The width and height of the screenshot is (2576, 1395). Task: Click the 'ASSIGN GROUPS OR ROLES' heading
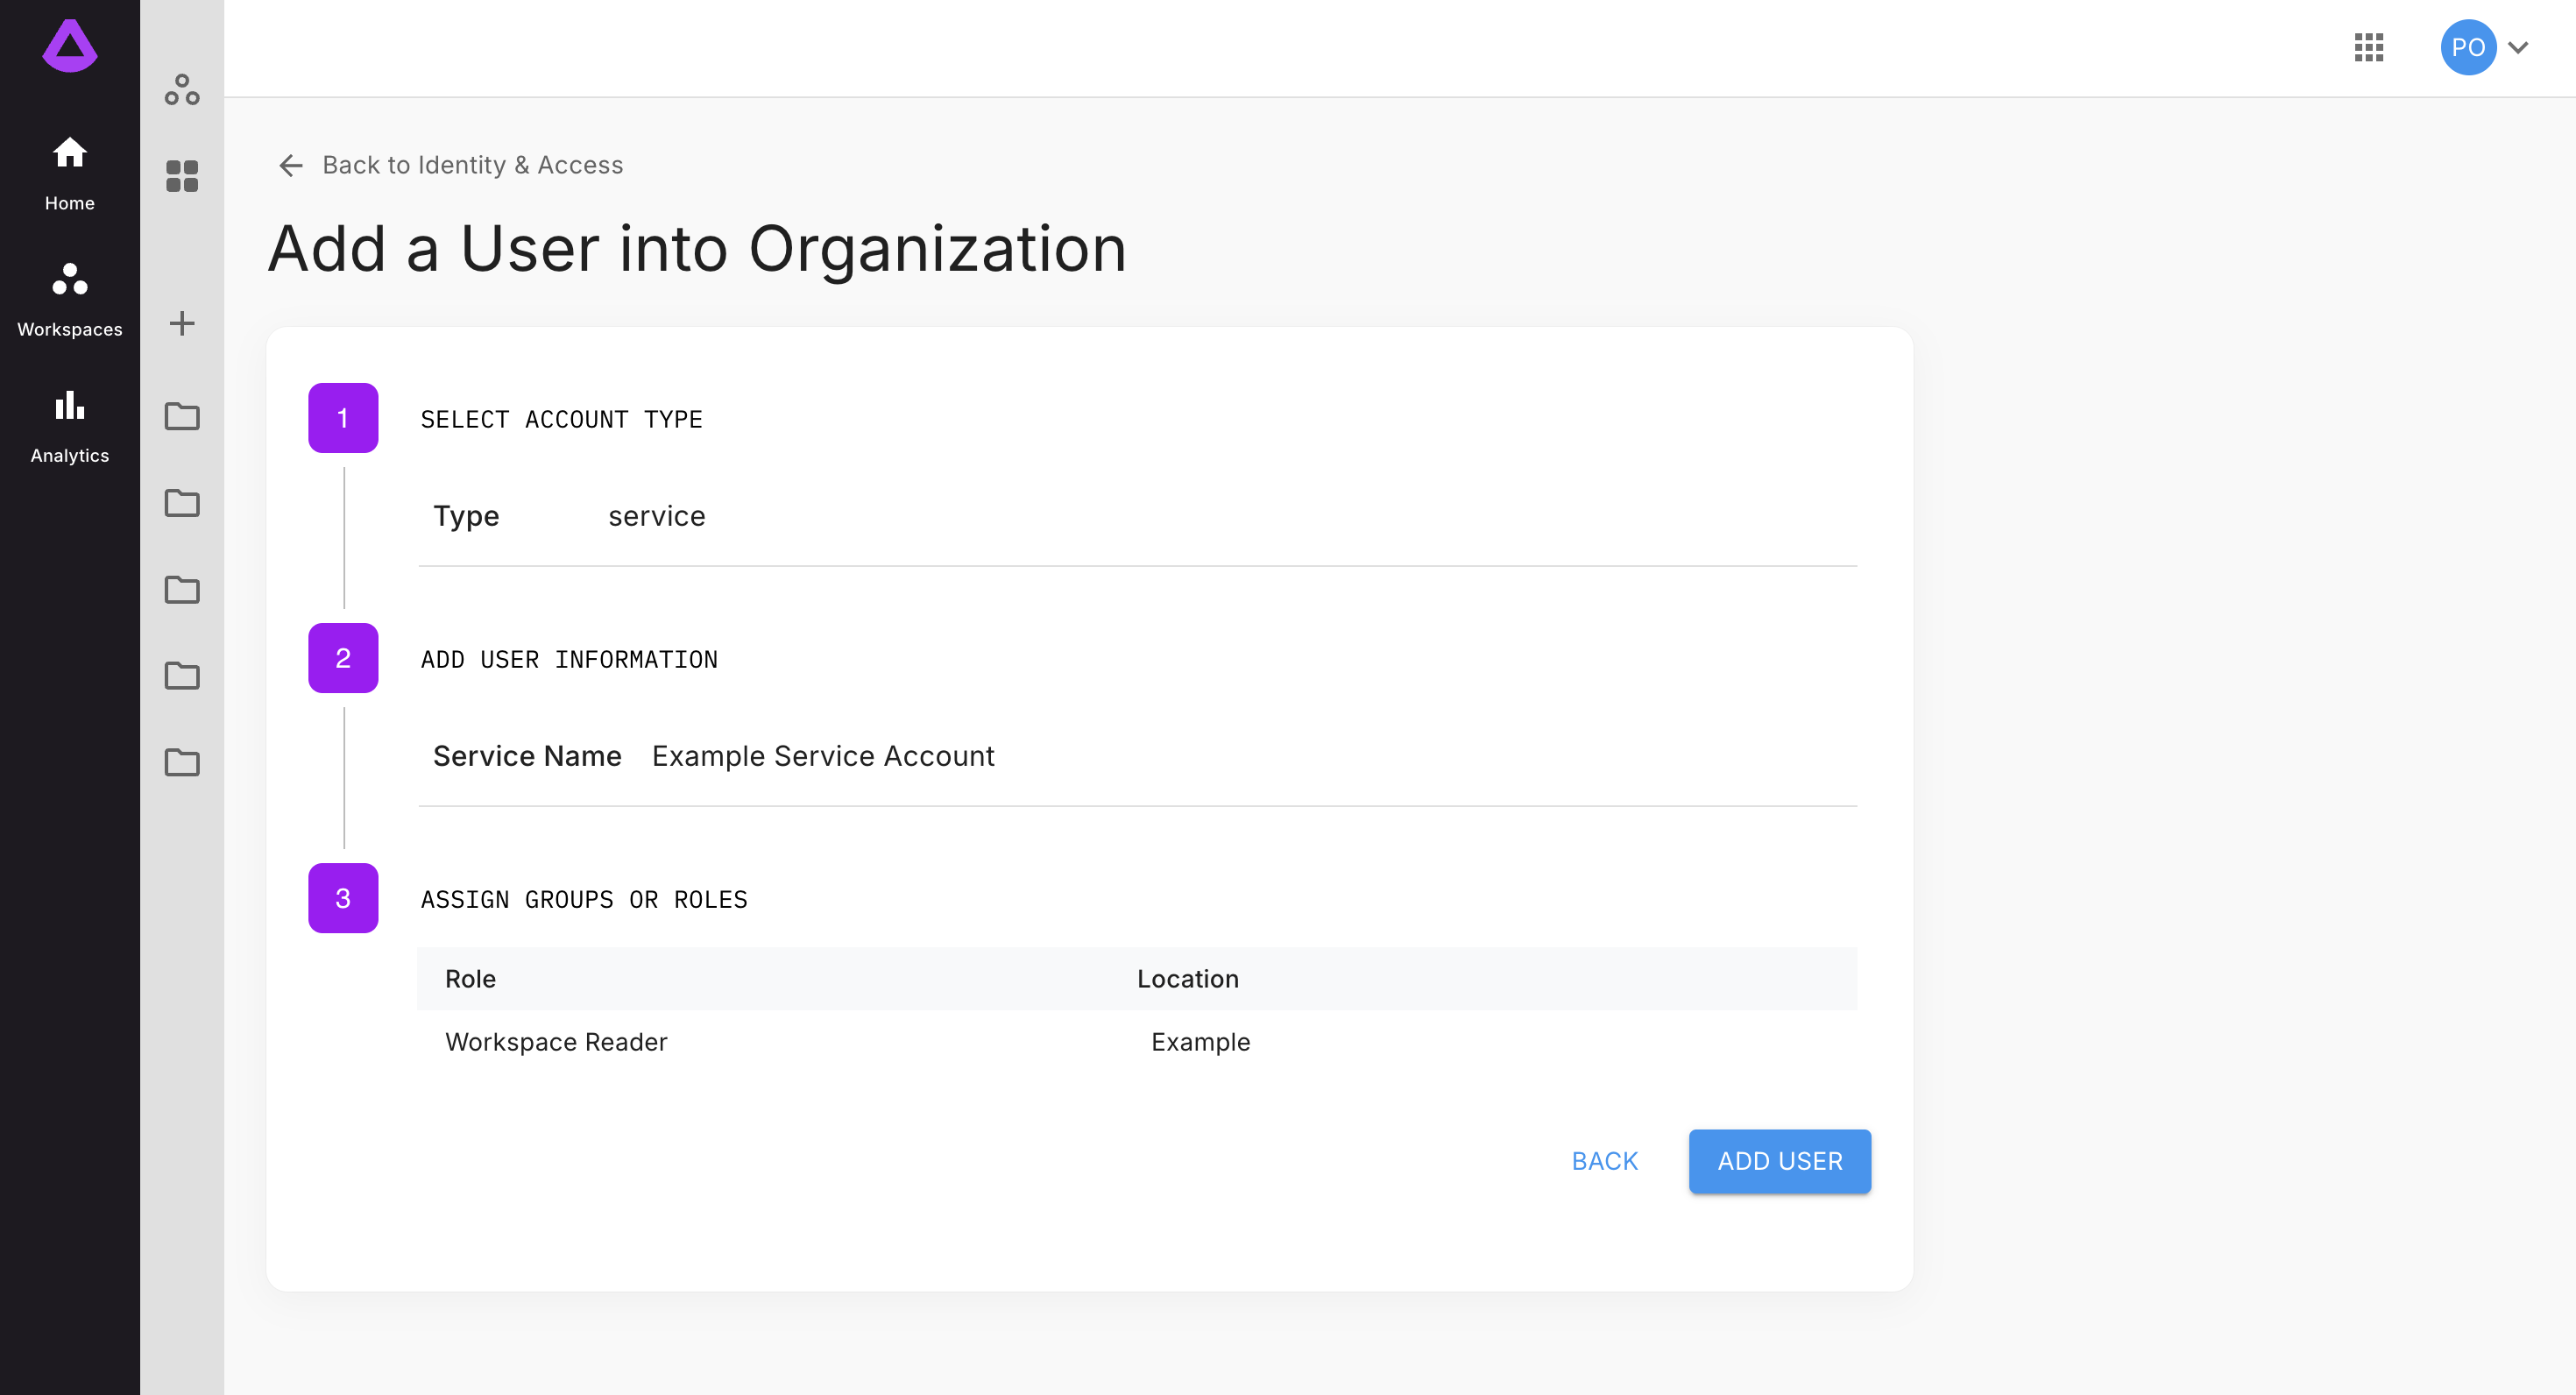tap(584, 899)
